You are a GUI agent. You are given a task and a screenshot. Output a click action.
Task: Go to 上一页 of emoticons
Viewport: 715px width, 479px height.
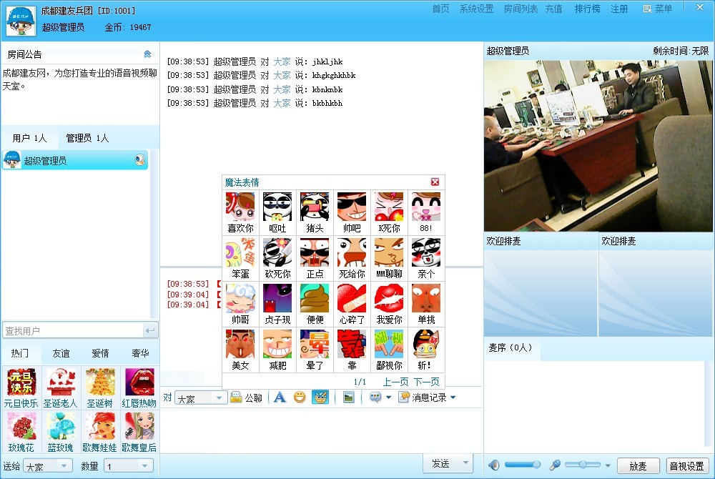tap(395, 382)
